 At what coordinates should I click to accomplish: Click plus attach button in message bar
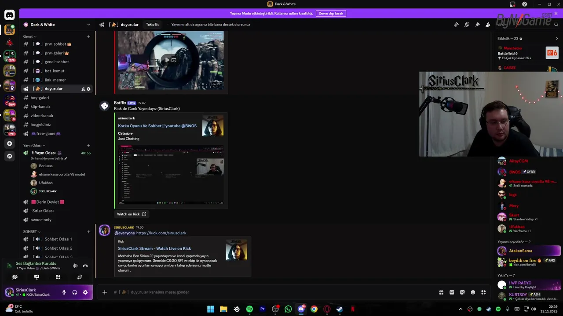point(104,292)
